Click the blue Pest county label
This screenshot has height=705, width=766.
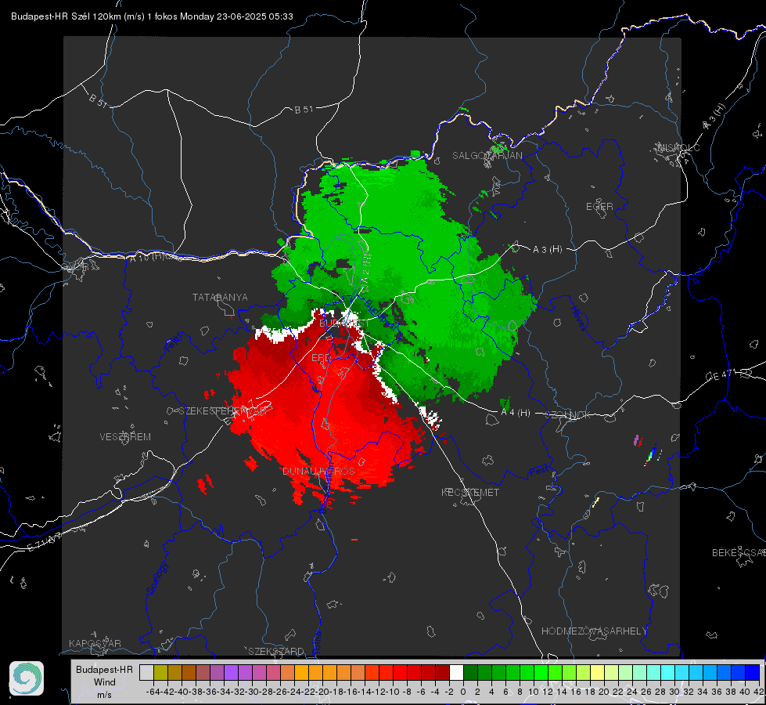pos(538,471)
